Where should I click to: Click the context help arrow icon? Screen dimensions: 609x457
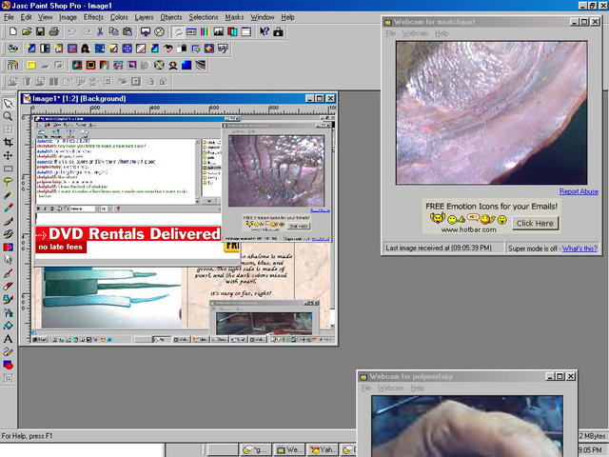pyautogui.click(x=265, y=31)
